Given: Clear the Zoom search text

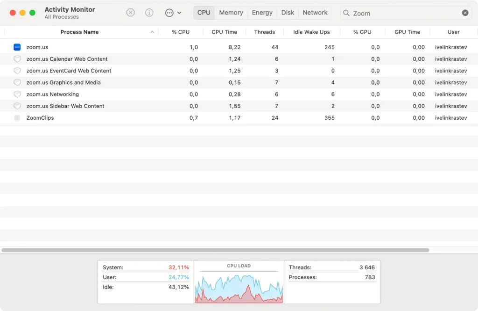Looking at the screenshot, I should point(465,13).
